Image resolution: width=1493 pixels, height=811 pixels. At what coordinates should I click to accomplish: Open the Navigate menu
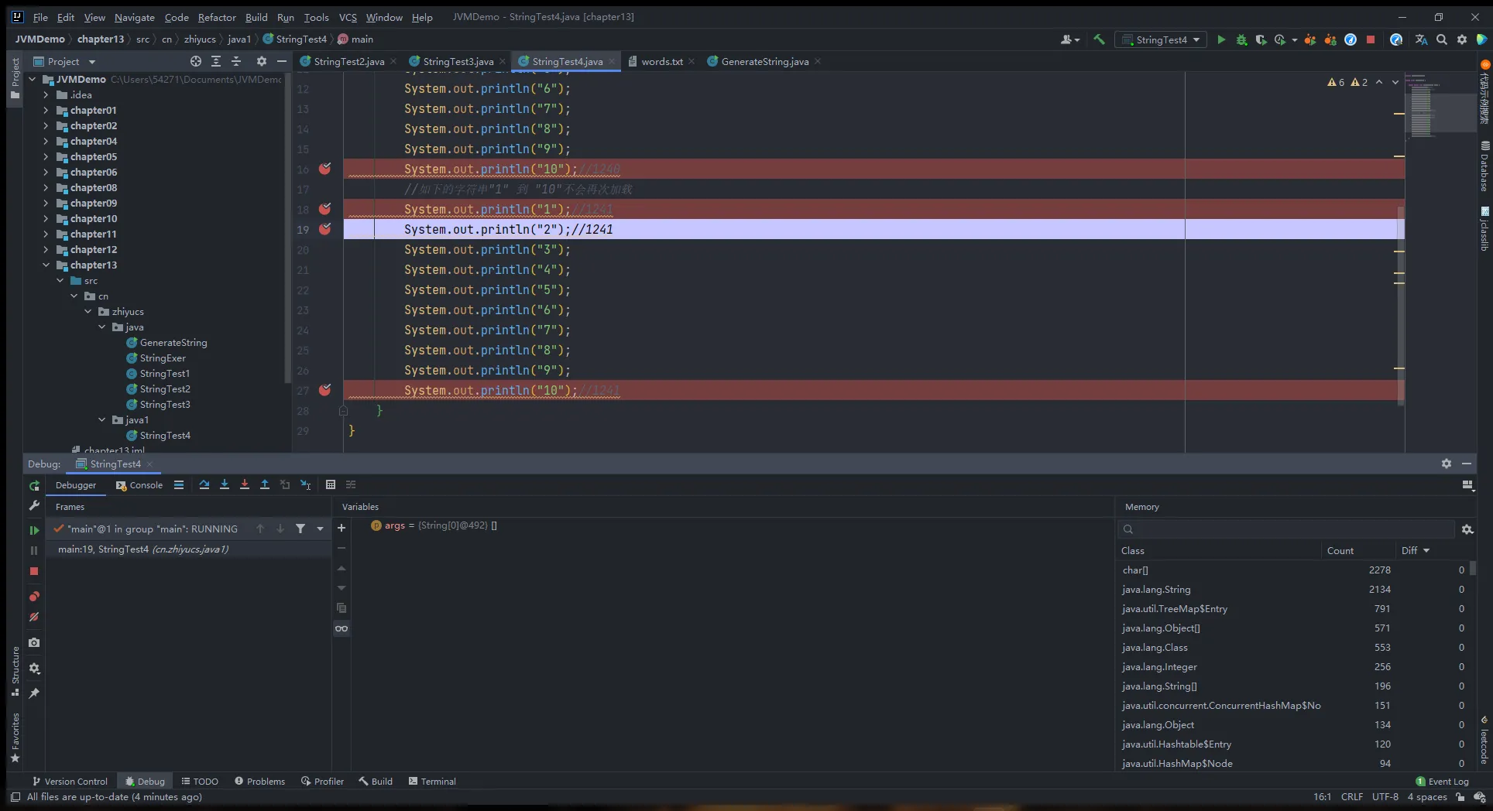coord(135,17)
